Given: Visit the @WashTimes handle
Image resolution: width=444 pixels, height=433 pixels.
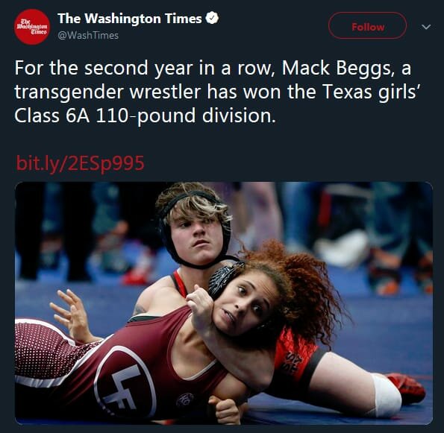Looking at the screenshot, I should pyautogui.click(x=88, y=35).
